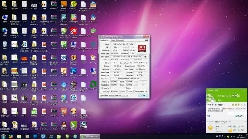Close the 360 boot-time popup
248x139 pixels.
click(245, 90)
